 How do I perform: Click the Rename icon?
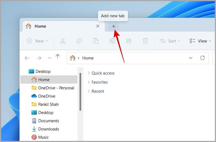pyautogui.click(x=112, y=41)
